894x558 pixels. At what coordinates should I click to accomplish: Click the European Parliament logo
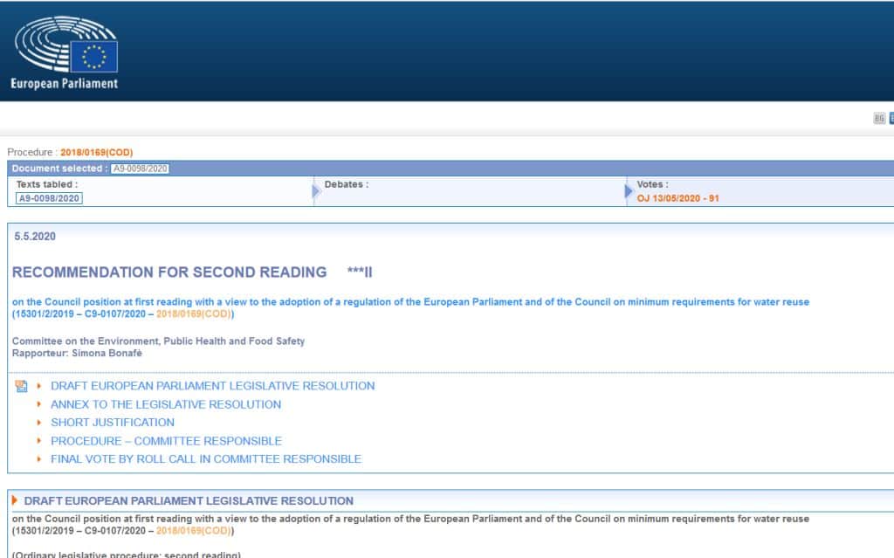coord(65,53)
